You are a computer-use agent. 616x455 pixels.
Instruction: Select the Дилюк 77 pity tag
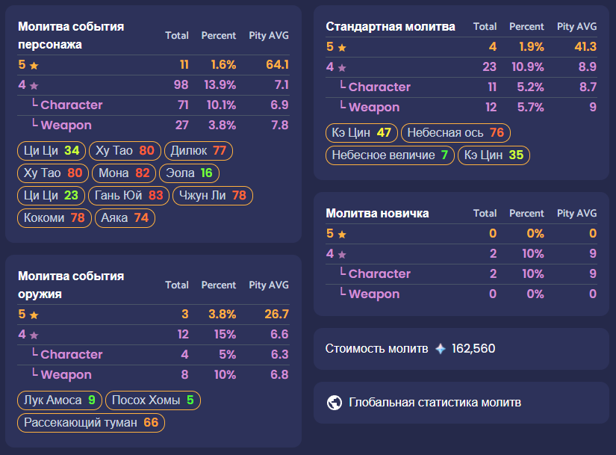click(x=199, y=151)
